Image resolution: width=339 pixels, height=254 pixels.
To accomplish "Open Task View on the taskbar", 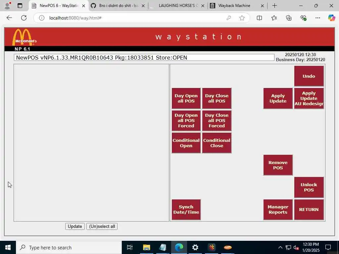I will [130, 247].
